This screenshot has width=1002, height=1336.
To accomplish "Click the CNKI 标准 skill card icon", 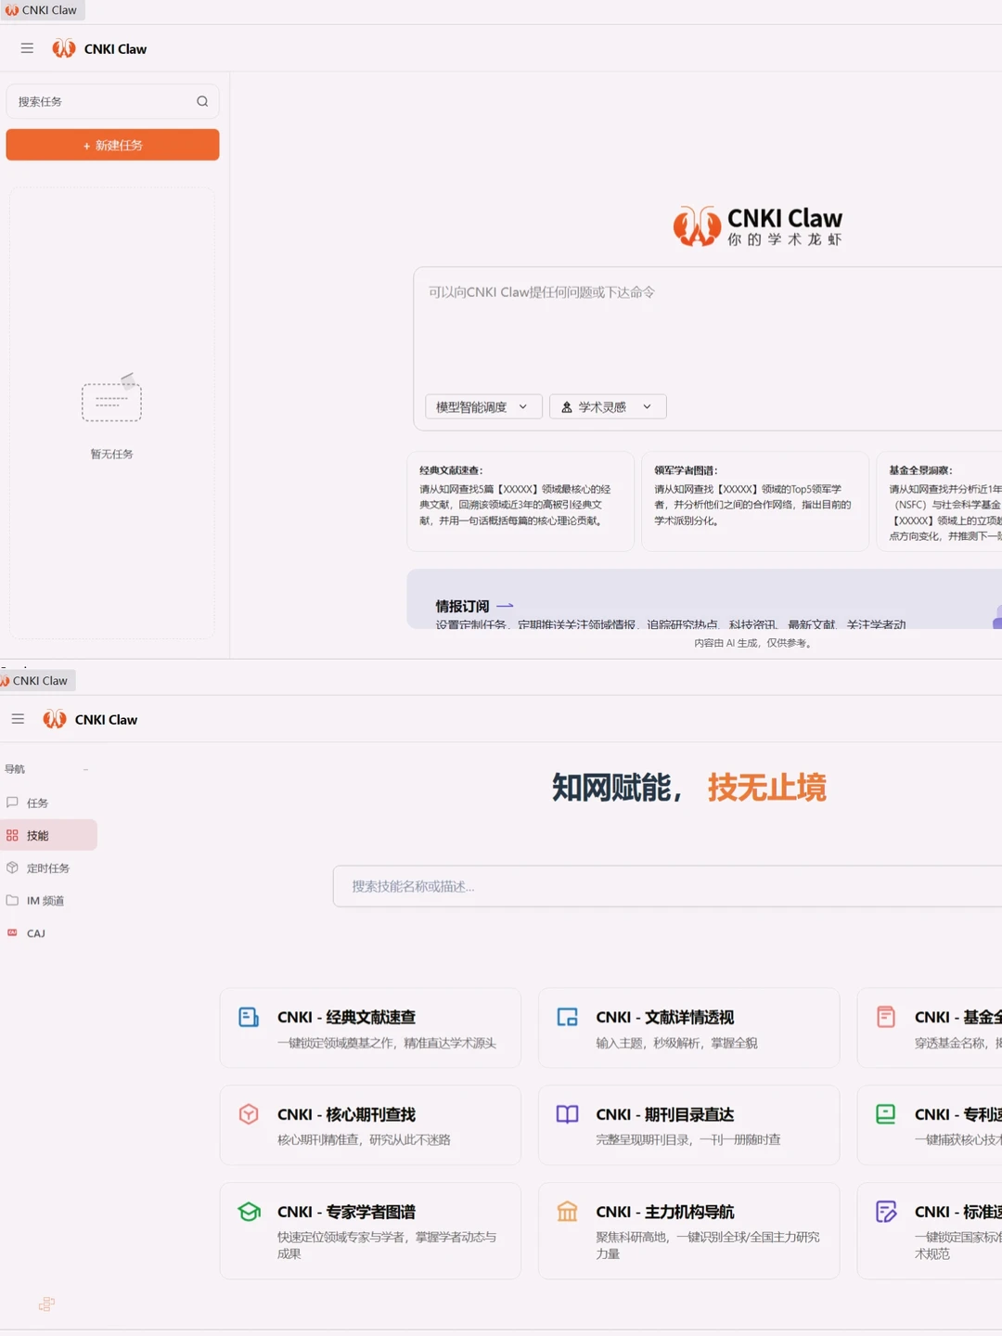I will (x=886, y=1212).
